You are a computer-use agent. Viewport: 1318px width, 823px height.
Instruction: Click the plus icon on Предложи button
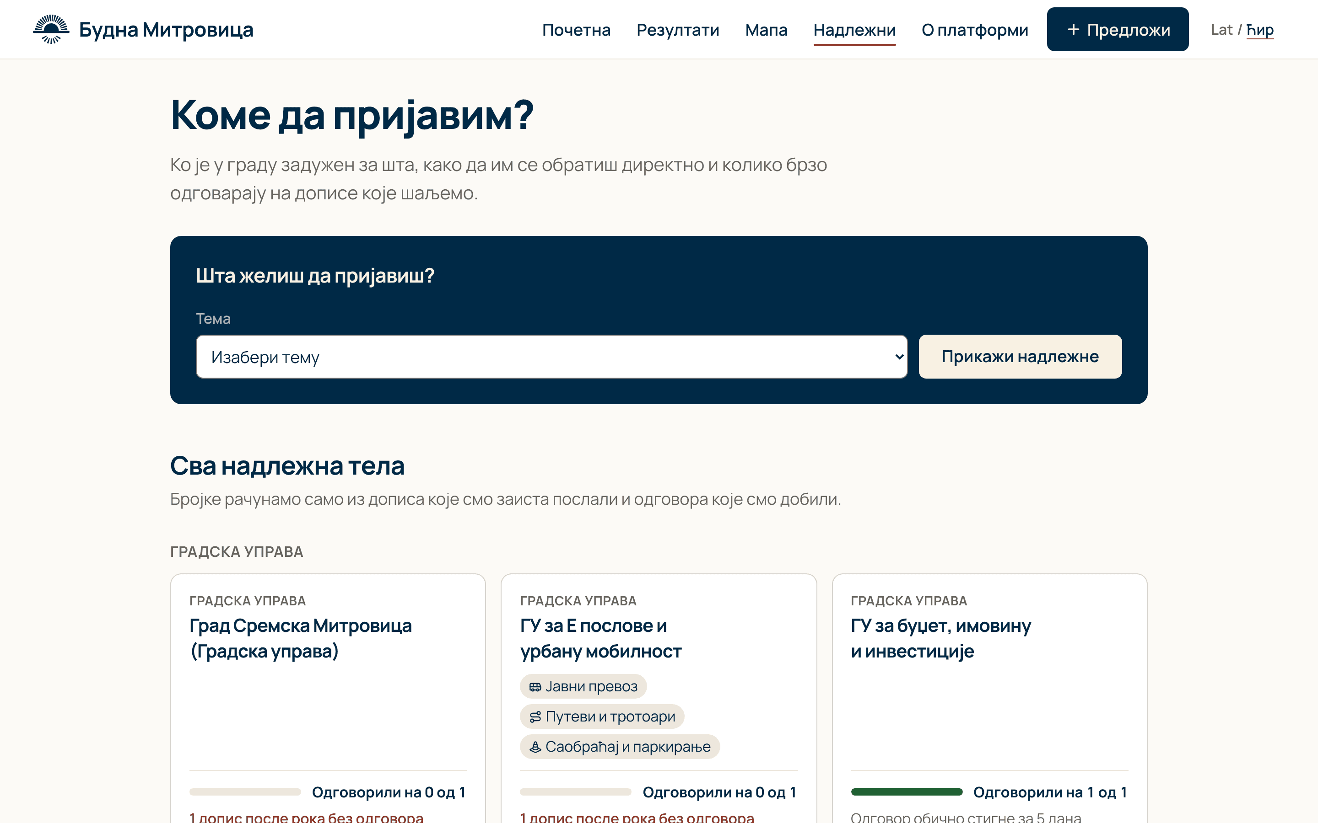point(1073,29)
